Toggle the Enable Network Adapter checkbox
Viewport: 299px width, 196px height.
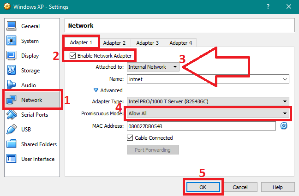click(x=72, y=56)
